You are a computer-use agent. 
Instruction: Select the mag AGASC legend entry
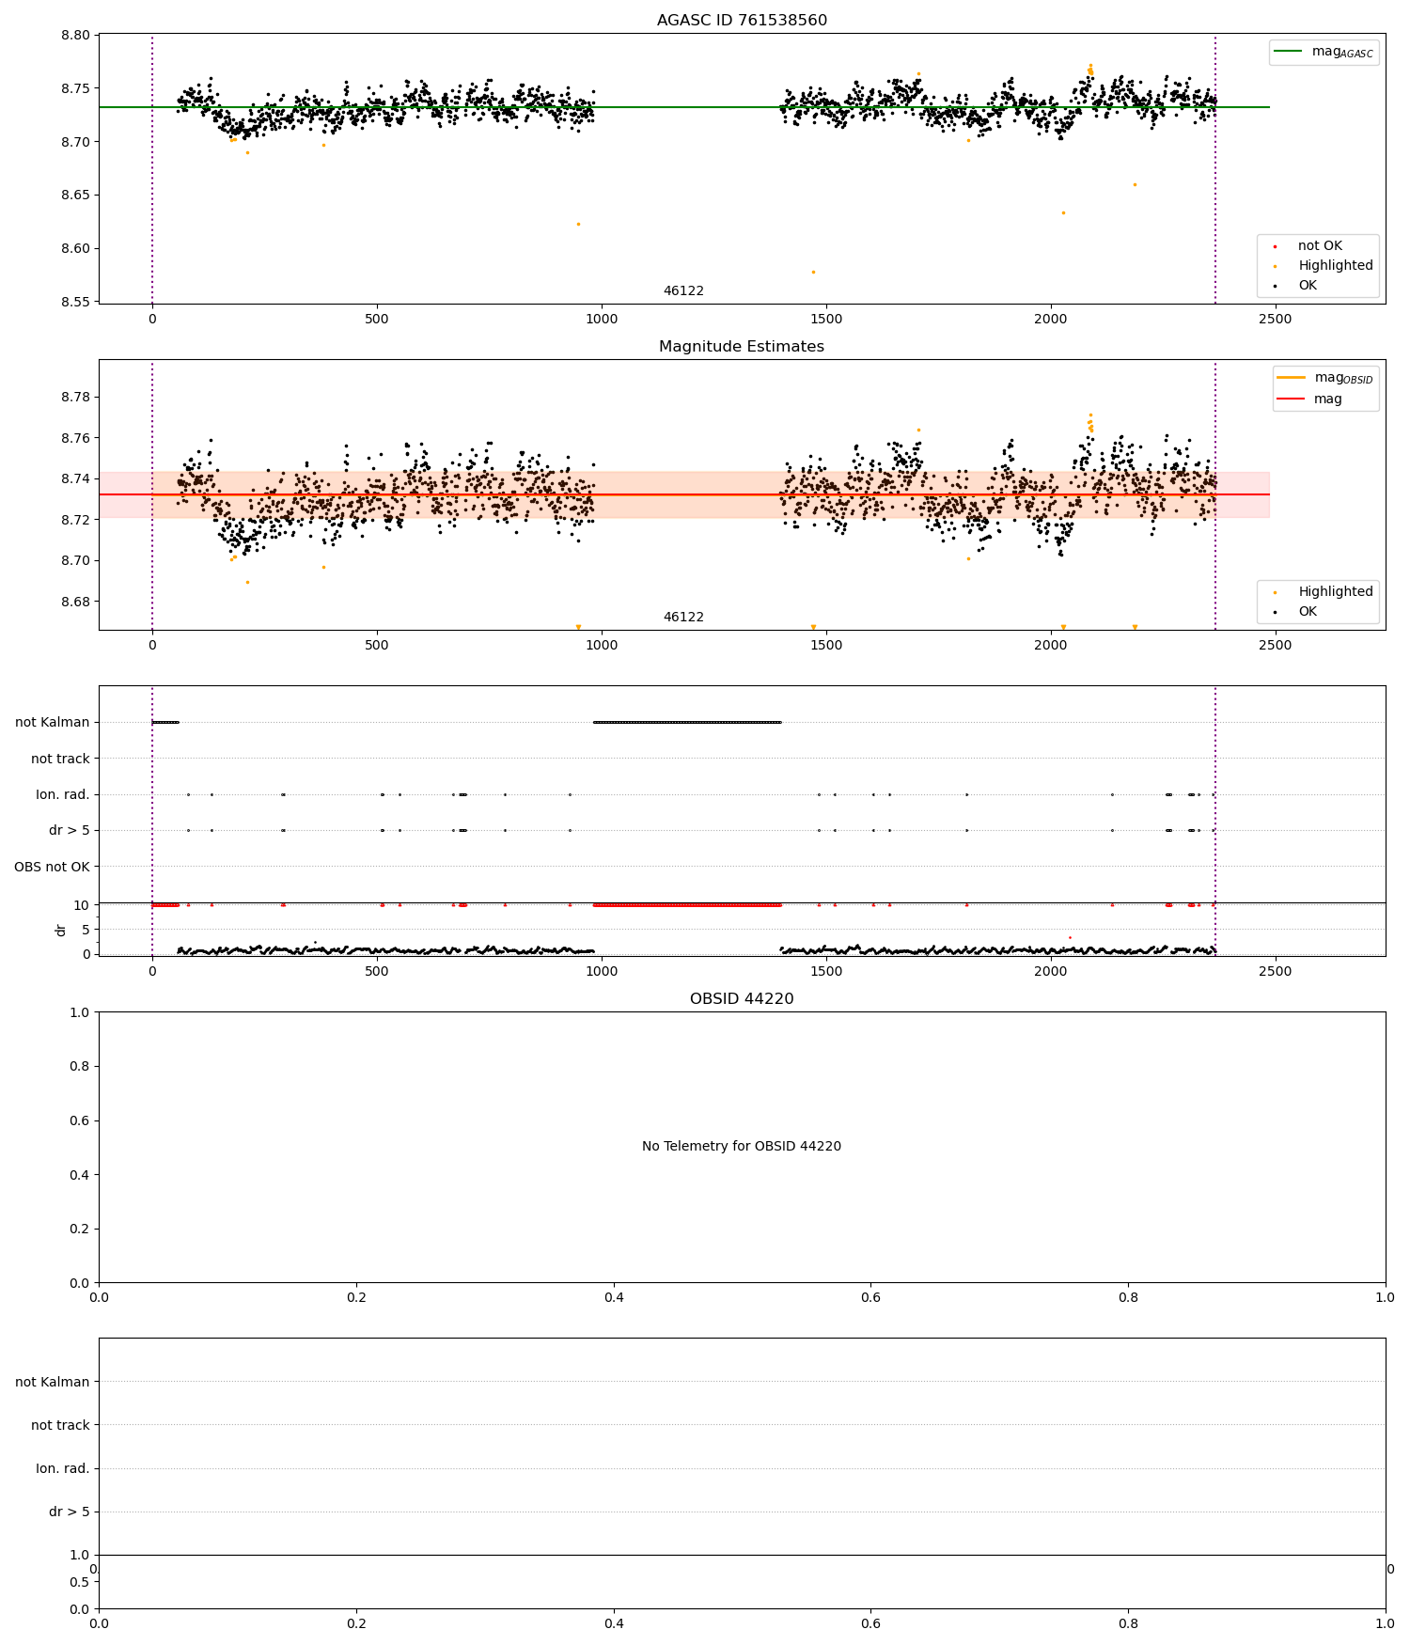pyautogui.click(x=1324, y=52)
